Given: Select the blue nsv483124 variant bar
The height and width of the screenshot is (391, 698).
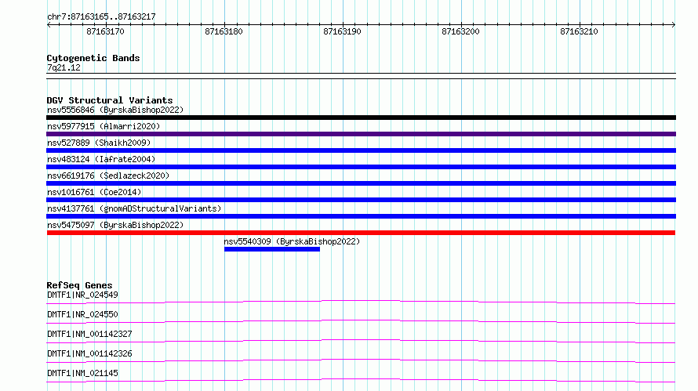Looking at the screenshot, I should [x=361, y=167].
